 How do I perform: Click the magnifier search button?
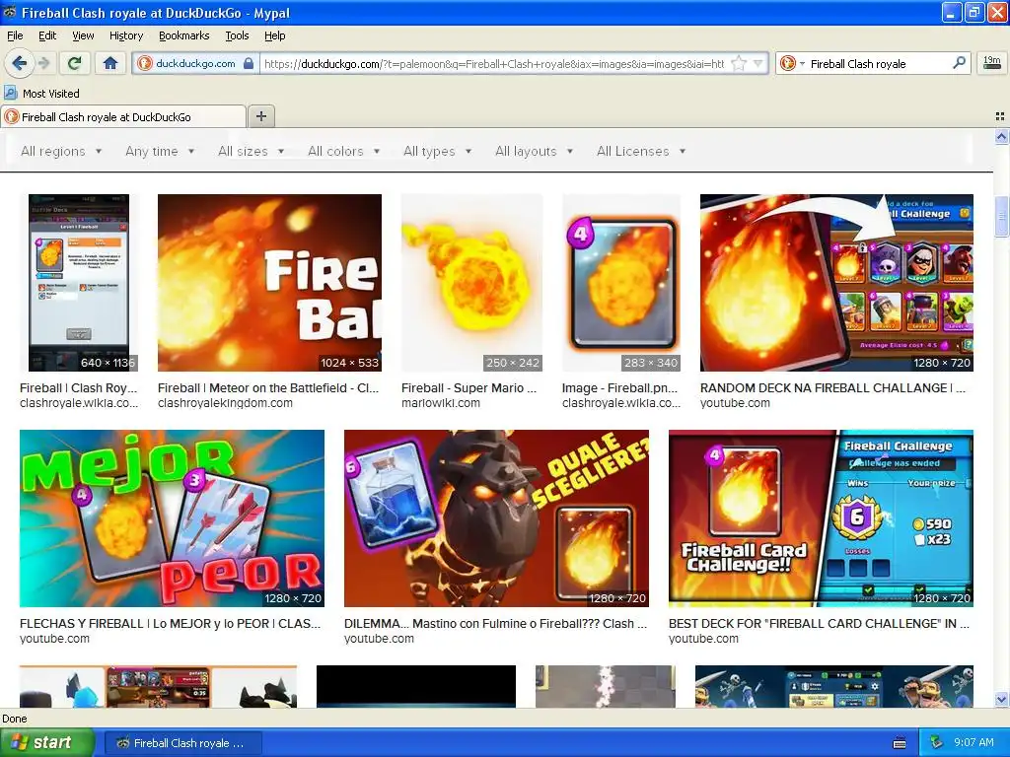click(959, 63)
